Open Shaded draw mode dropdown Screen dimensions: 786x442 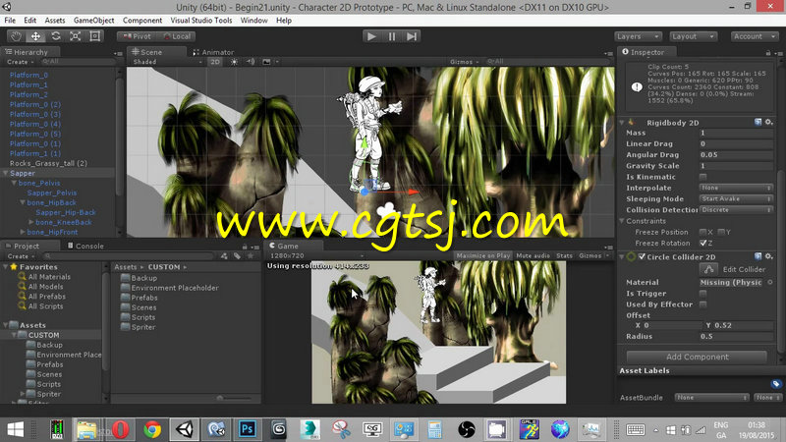point(167,62)
